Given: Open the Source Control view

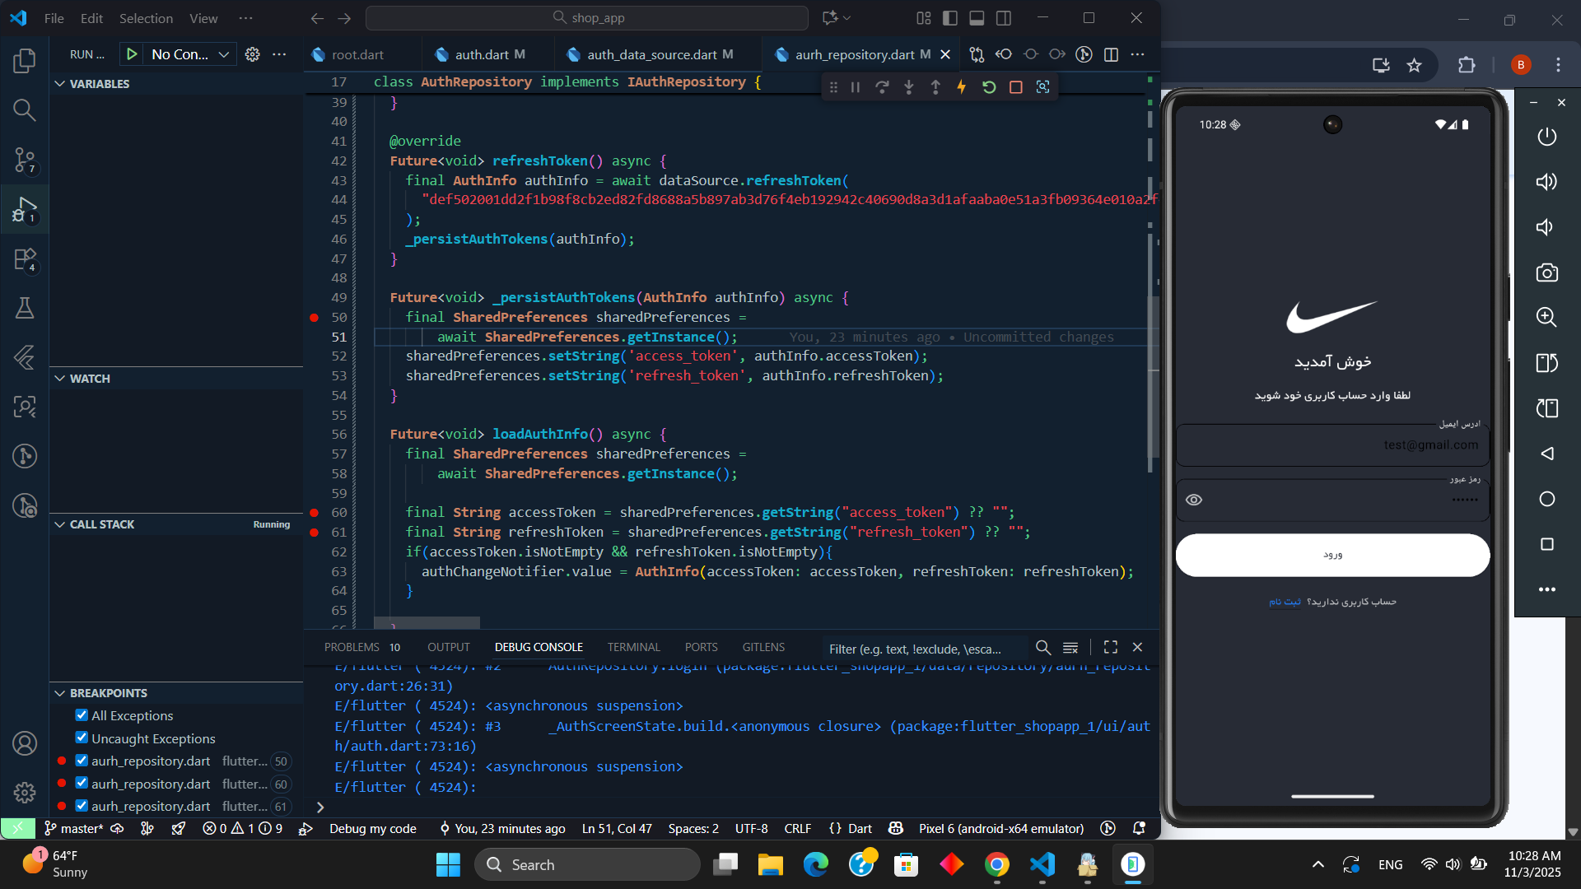Looking at the screenshot, I should pyautogui.click(x=25, y=160).
